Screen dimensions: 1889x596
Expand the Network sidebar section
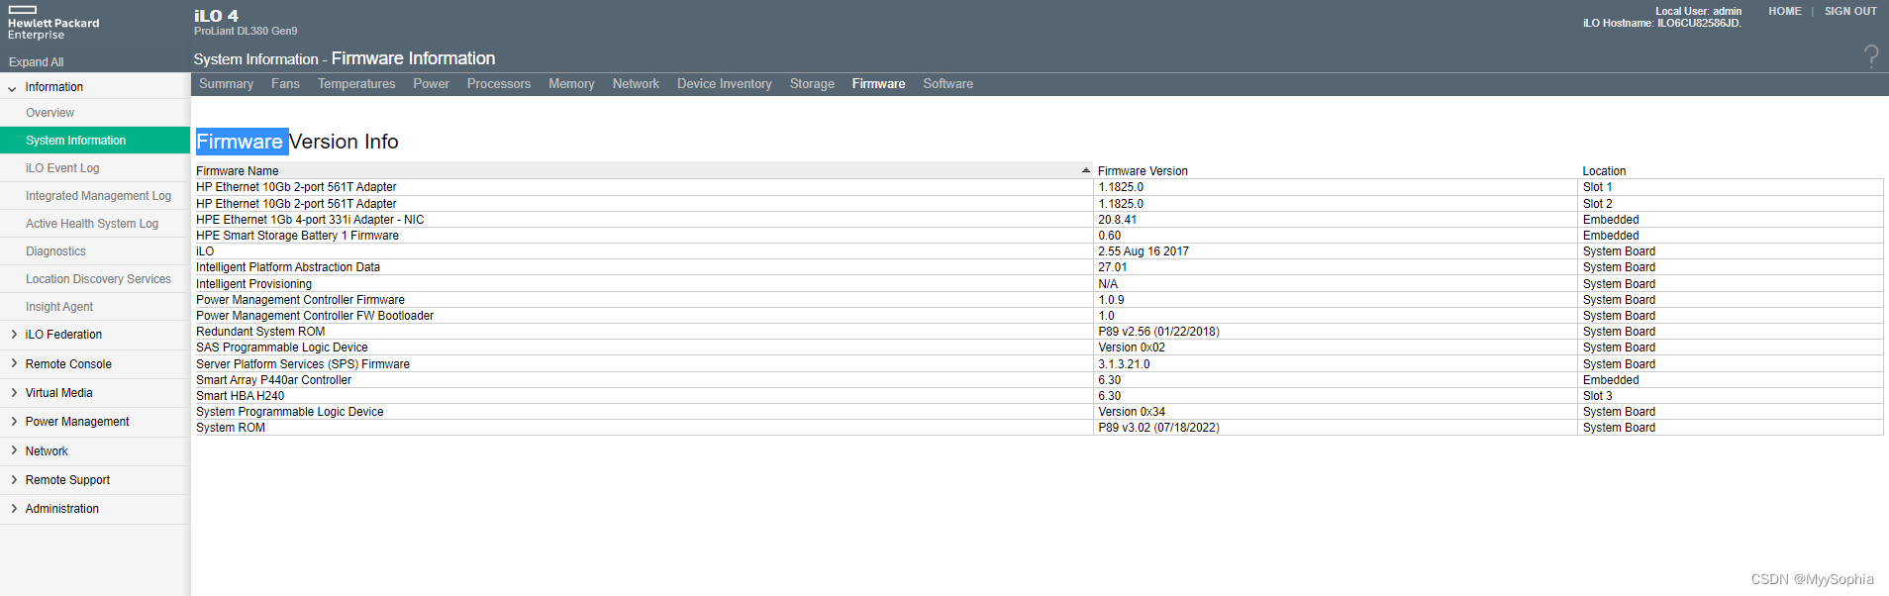click(14, 450)
